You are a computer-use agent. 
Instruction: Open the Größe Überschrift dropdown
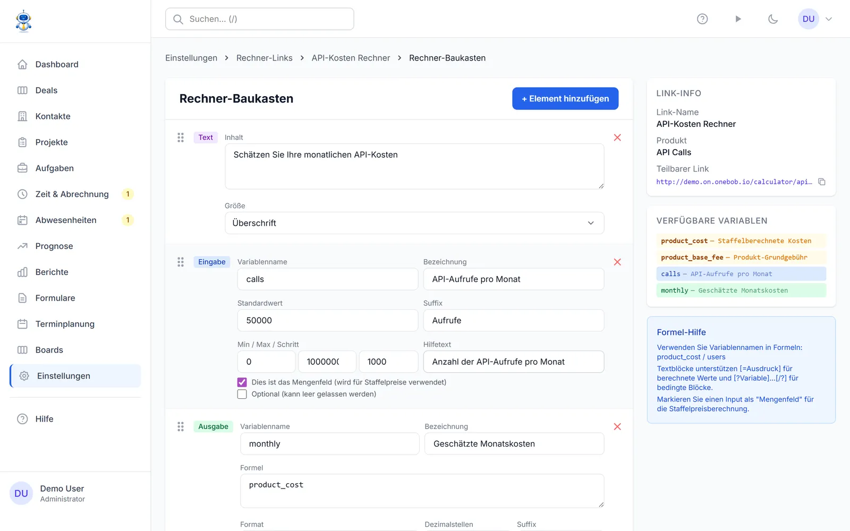pos(414,223)
